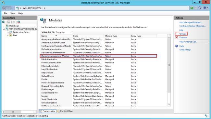
Task: Switch to the Features View tab
Action: coord(48,111)
